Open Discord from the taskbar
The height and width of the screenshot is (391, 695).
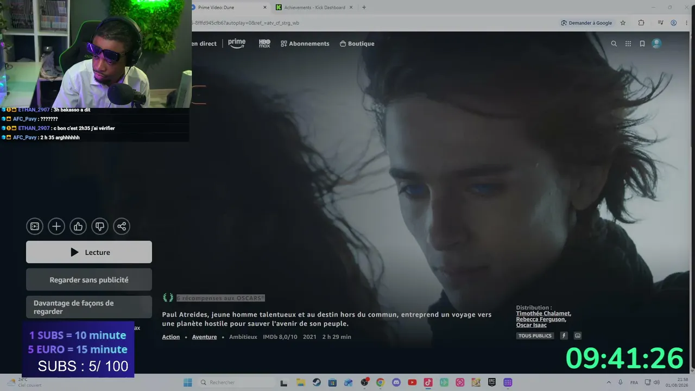pyautogui.click(x=396, y=382)
